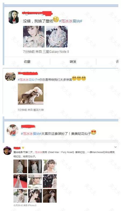Click 转发 to repost the first post

point(73,62)
